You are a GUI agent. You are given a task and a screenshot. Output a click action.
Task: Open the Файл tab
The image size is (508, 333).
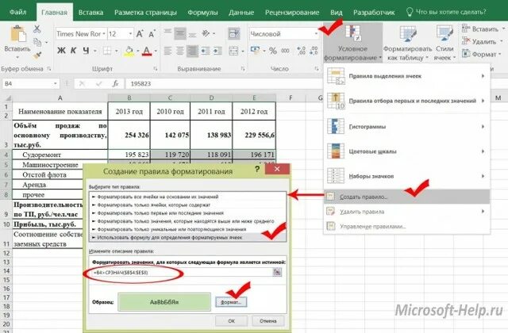pyautogui.click(x=17, y=12)
